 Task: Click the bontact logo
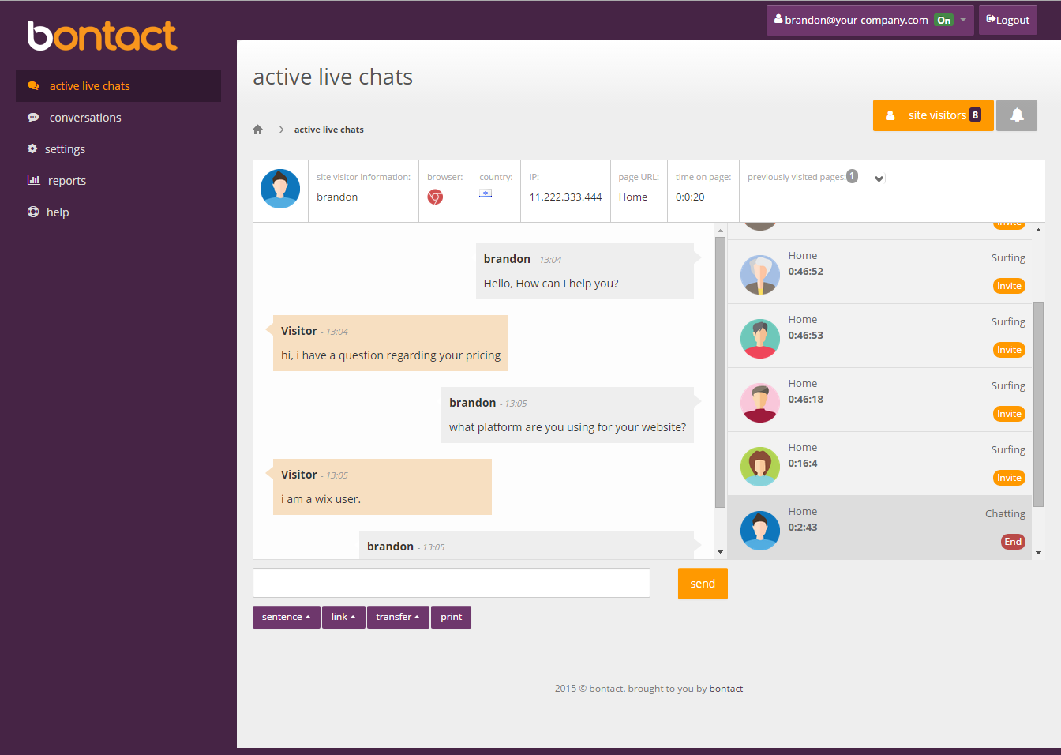[x=102, y=36]
